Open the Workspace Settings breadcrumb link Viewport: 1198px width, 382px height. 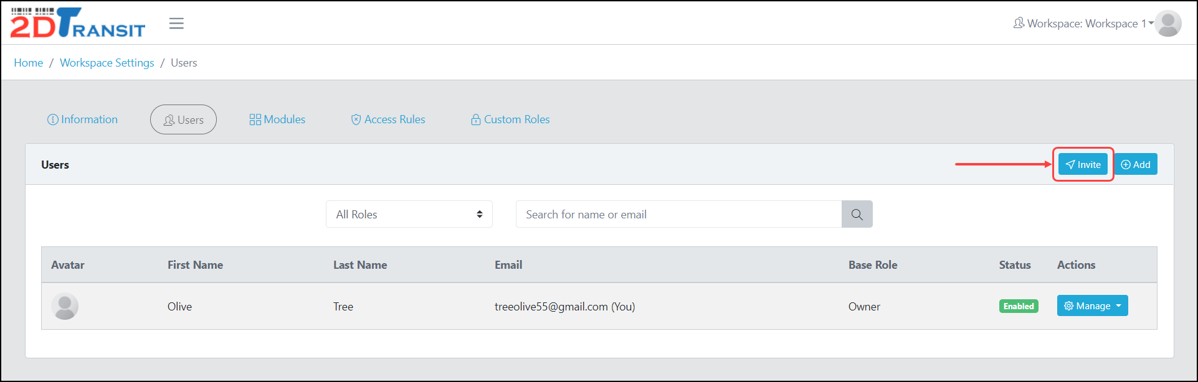tap(107, 63)
